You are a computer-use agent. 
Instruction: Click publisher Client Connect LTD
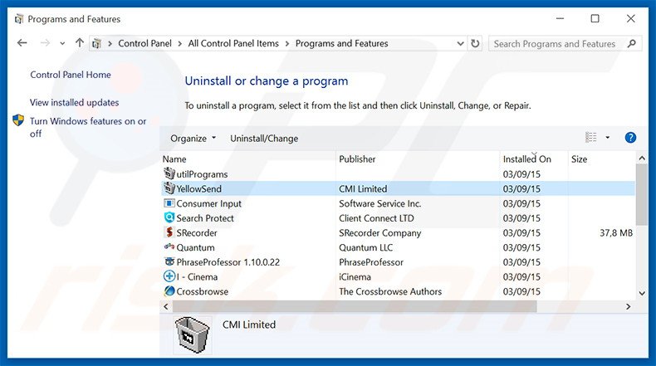pos(376,218)
